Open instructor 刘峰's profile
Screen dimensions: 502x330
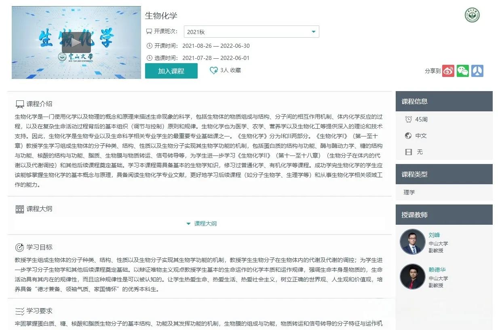click(x=435, y=235)
